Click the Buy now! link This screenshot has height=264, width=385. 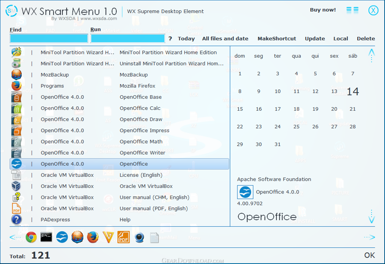pos(323,10)
